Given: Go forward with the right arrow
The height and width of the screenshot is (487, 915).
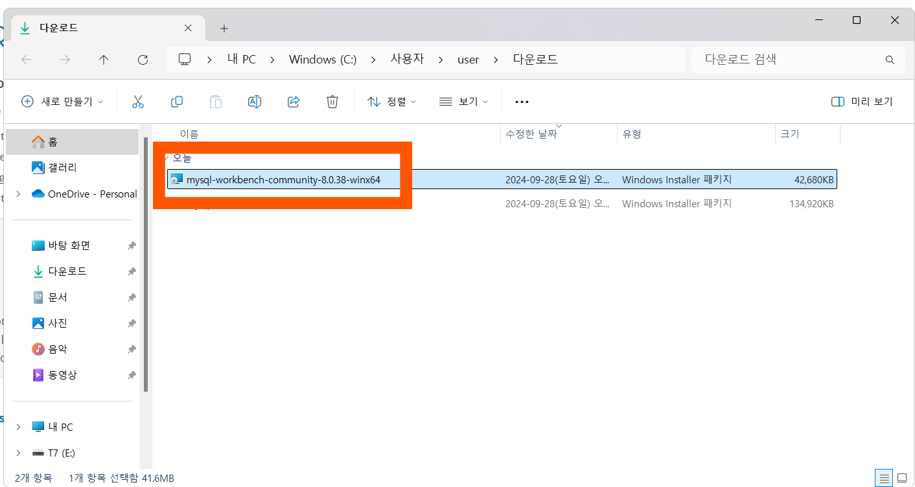Looking at the screenshot, I should pos(65,60).
